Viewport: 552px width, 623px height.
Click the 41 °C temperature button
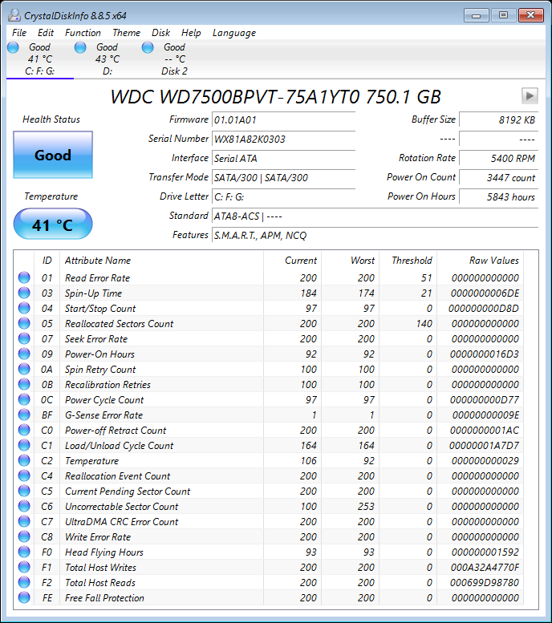point(53,224)
